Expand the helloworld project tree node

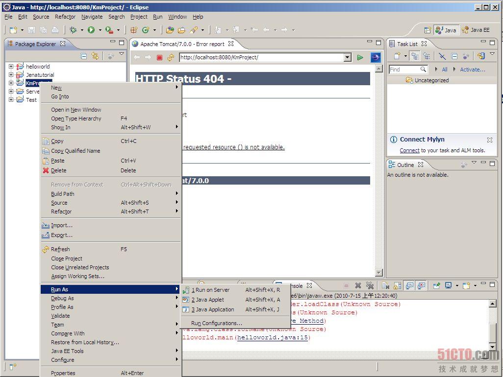(11, 67)
